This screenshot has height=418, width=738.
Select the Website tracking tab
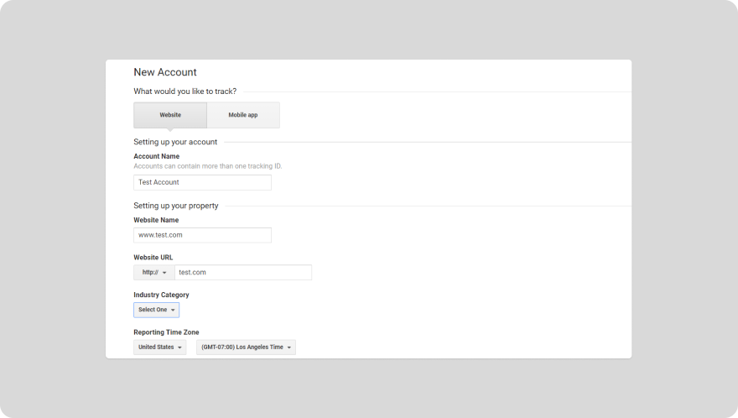[x=170, y=115]
